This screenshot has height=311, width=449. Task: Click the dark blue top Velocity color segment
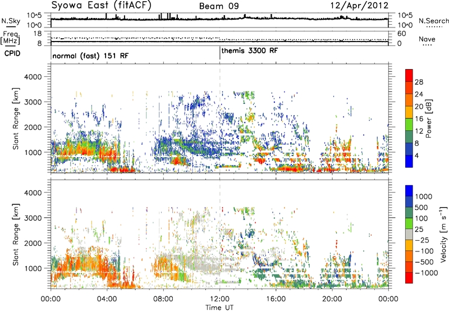[409, 191]
